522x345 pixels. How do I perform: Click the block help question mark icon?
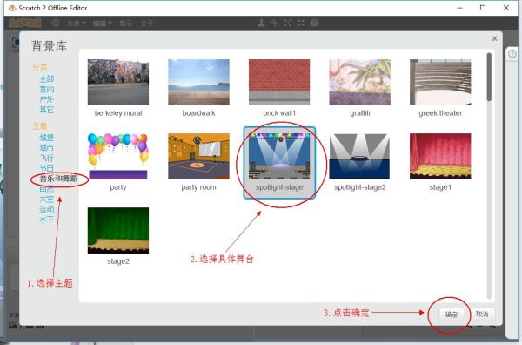pyautogui.click(x=314, y=23)
